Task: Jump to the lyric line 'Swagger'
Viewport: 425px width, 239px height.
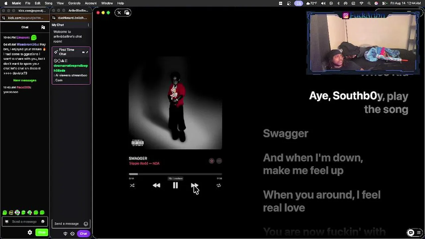Action: [x=286, y=133]
